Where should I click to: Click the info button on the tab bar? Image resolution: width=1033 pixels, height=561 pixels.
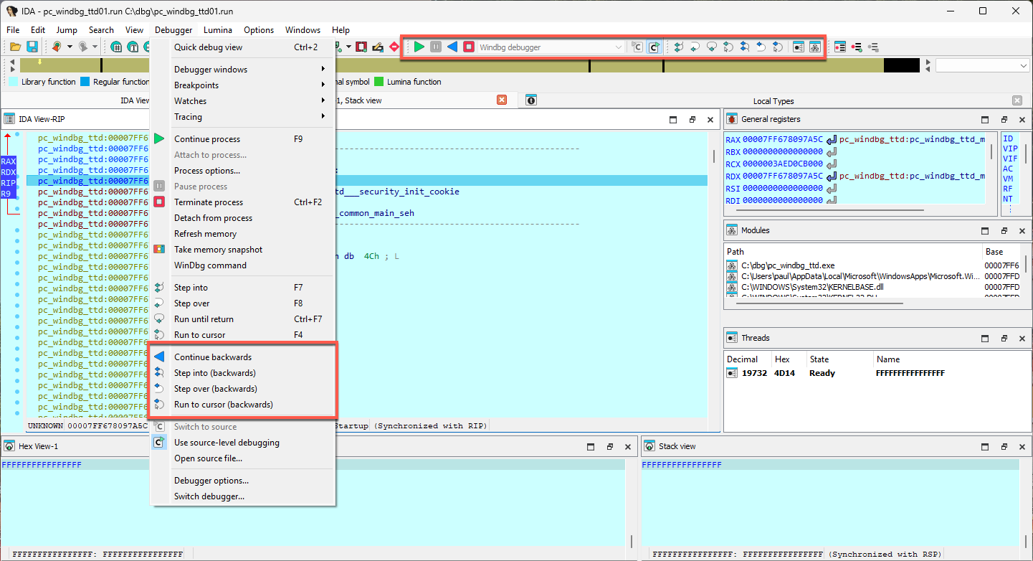(x=530, y=100)
